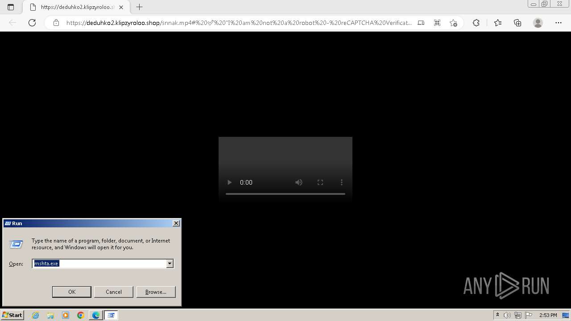Click Browse... in the Run dialog
571x321 pixels.
(156, 292)
